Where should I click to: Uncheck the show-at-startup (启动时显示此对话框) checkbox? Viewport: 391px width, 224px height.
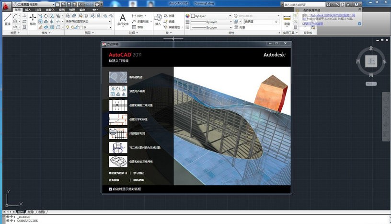coord(110,189)
